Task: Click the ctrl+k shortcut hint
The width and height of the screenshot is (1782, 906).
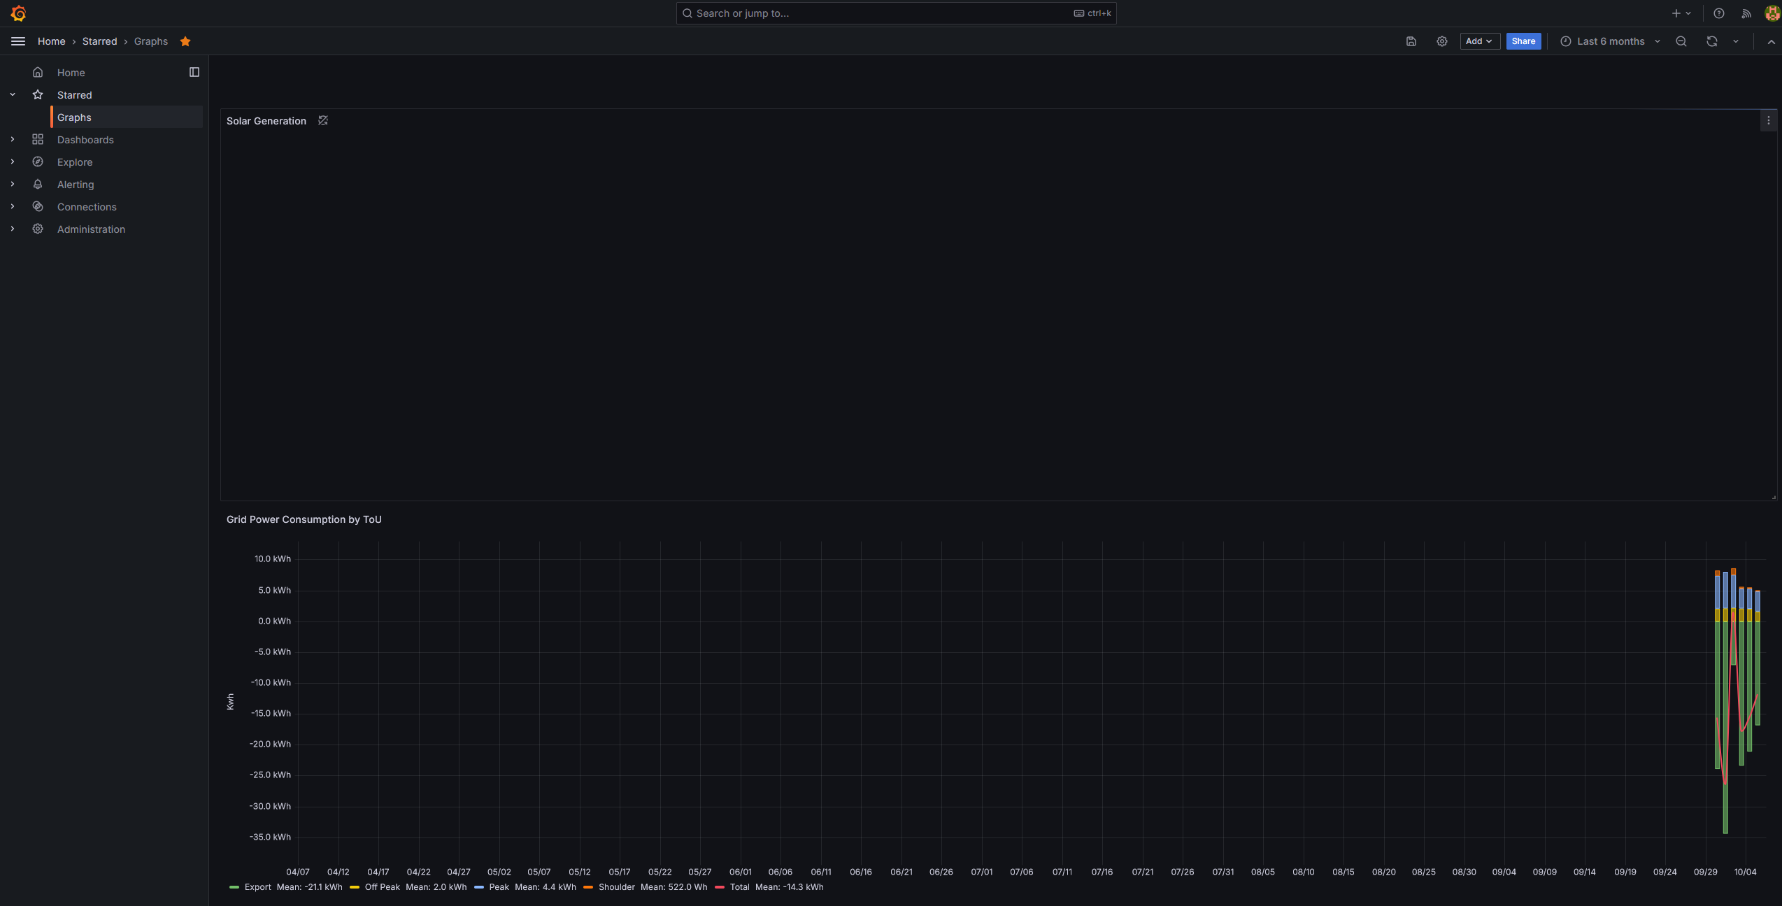Action: coord(1092,13)
